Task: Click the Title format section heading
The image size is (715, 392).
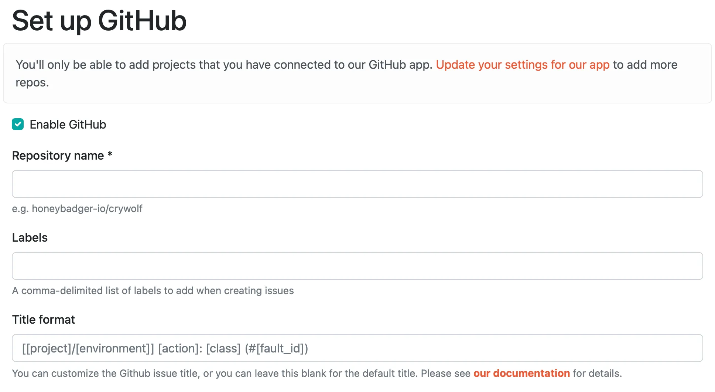Action: [43, 319]
